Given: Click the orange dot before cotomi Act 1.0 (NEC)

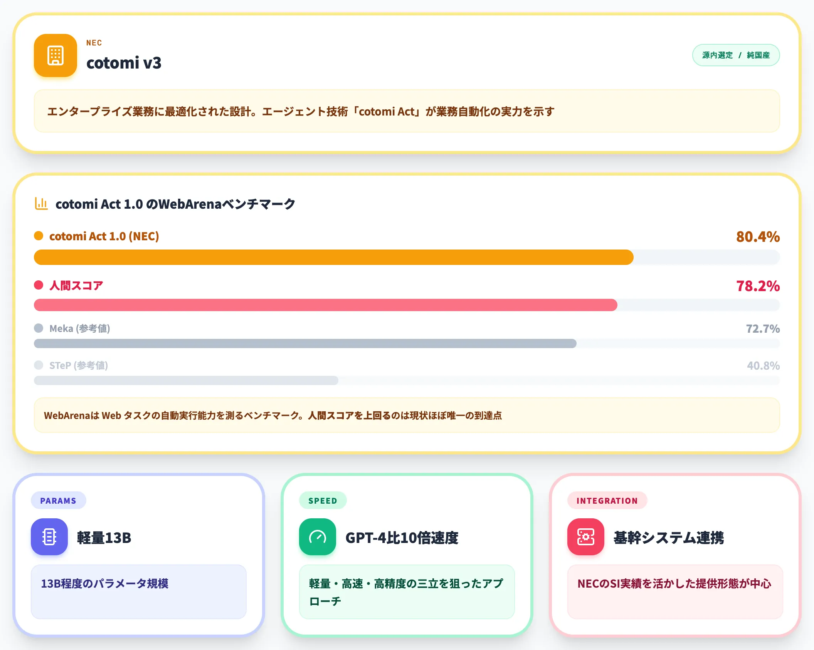Looking at the screenshot, I should [x=39, y=236].
